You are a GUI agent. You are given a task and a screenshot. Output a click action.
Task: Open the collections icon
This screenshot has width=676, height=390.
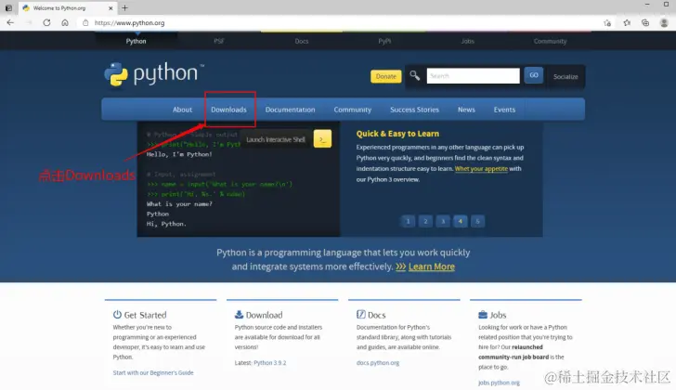point(645,23)
